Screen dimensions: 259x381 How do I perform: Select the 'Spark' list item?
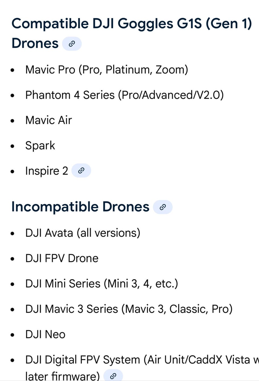coord(40,145)
